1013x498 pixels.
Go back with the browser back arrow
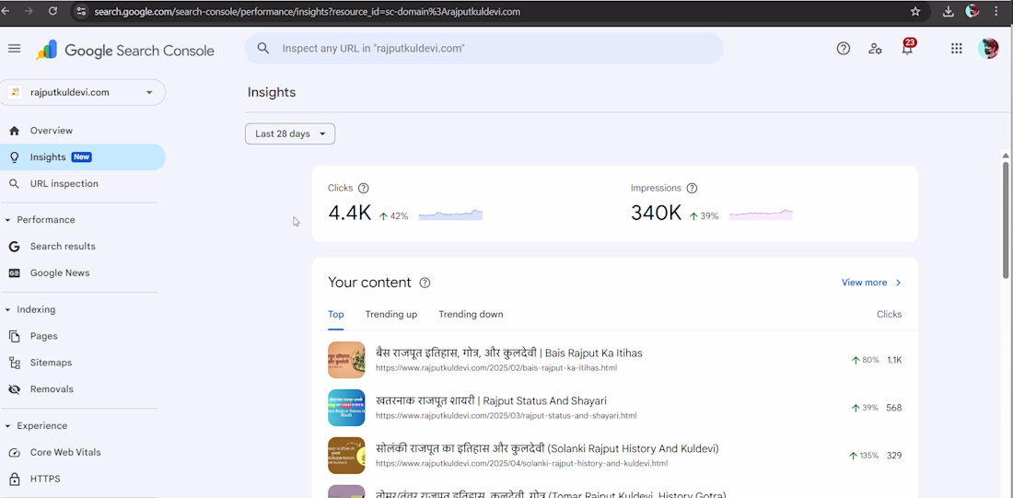pyautogui.click(x=6, y=11)
